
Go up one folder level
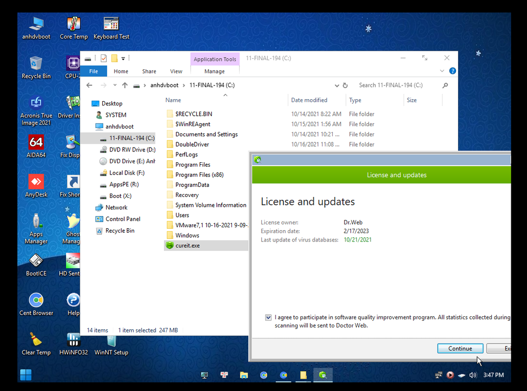click(x=125, y=85)
